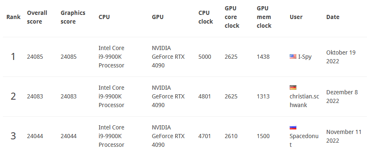Sort by the Overall score column header
The width and height of the screenshot is (369, 153).
[37, 17]
